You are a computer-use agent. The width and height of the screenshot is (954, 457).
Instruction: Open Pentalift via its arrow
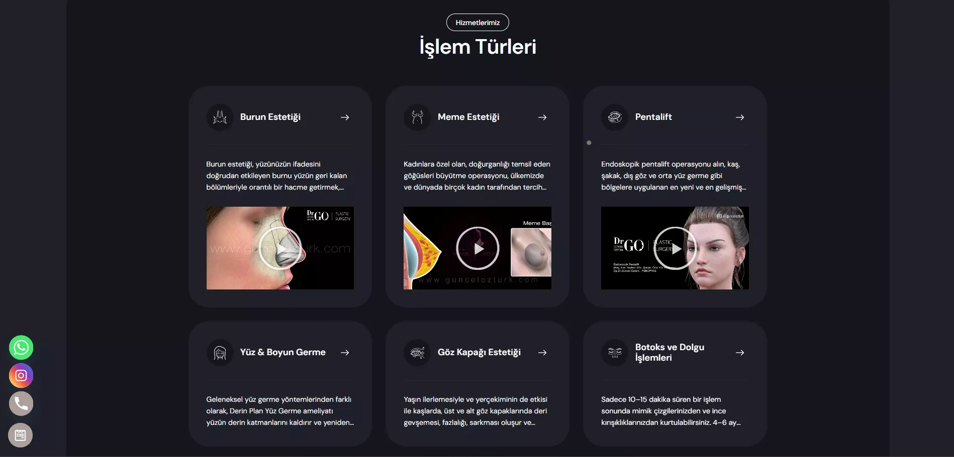click(740, 117)
